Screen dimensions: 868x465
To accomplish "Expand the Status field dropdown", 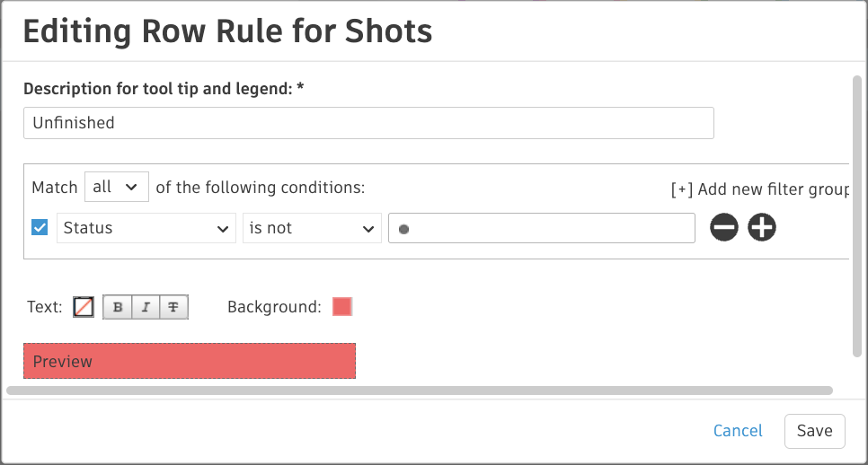I will [x=146, y=228].
